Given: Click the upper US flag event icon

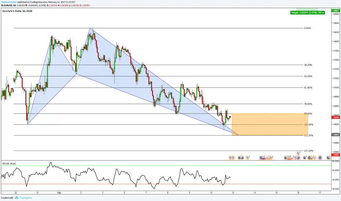Looking at the screenshot, I should point(298,153).
